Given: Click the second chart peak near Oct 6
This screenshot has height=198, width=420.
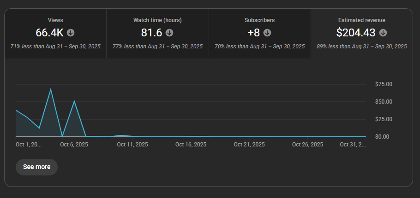Looking at the screenshot, I should (x=74, y=101).
